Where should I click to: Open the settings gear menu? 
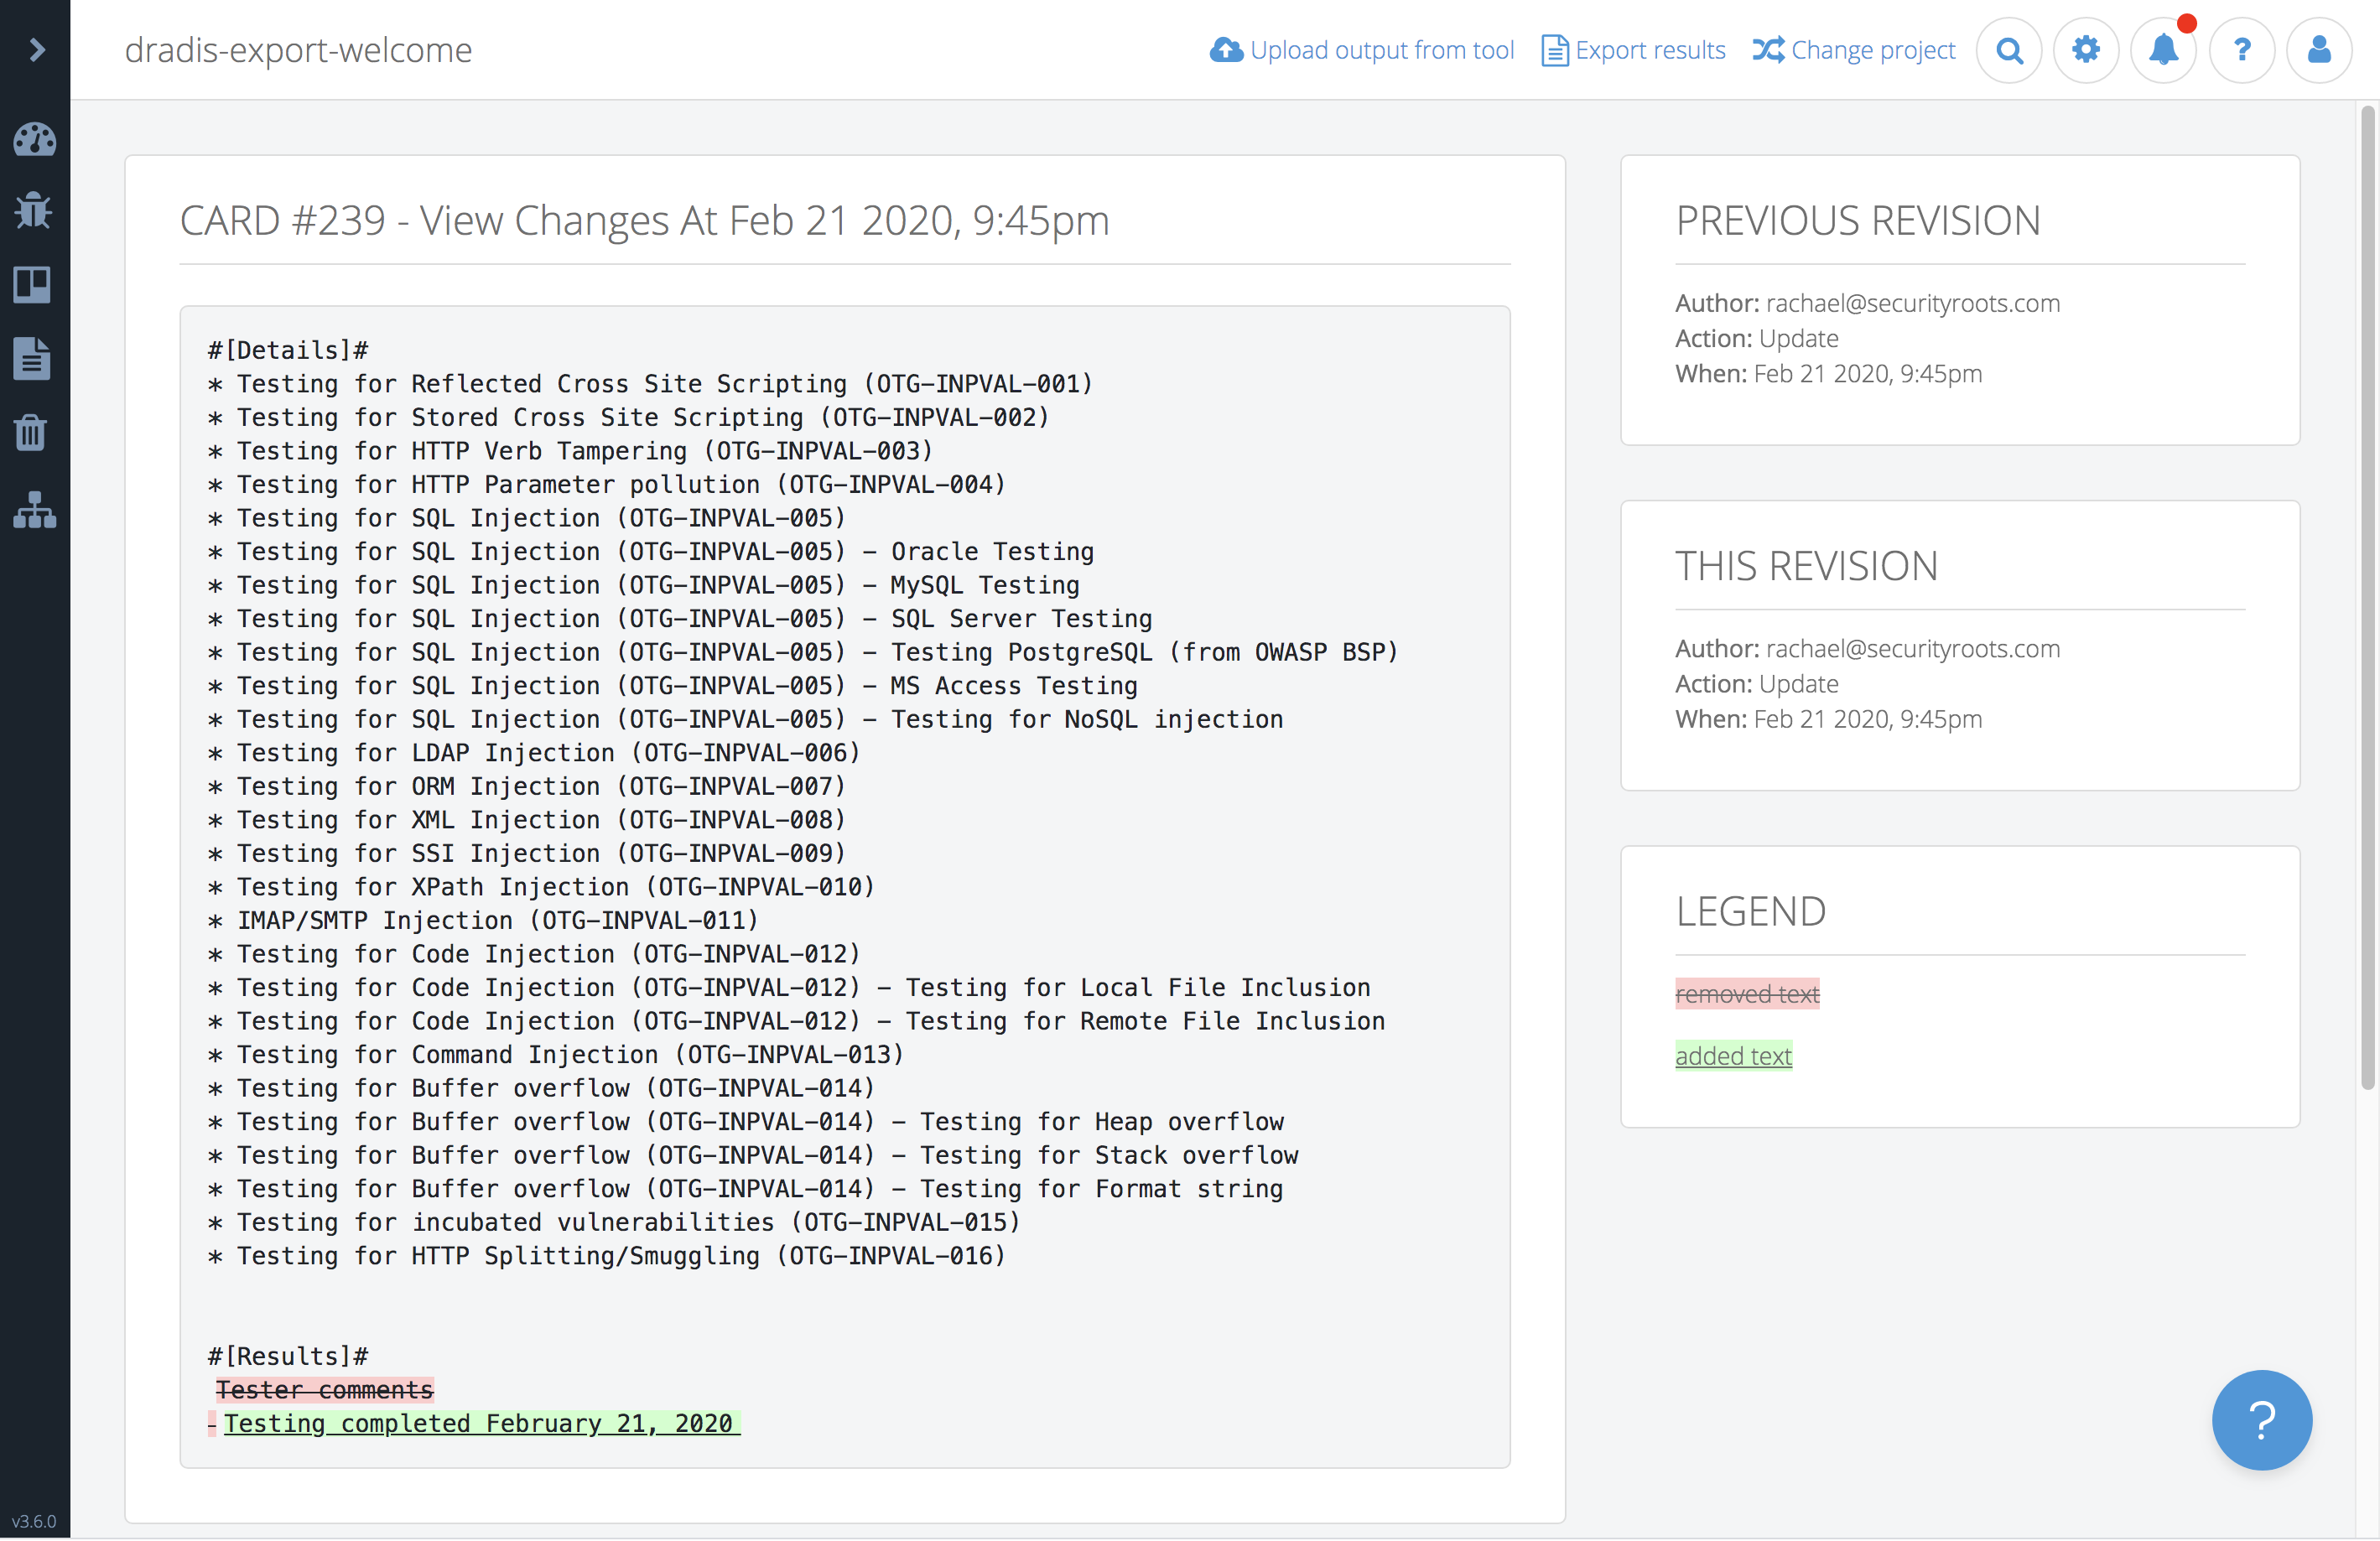pyautogui.click(x=2086, y=50)
